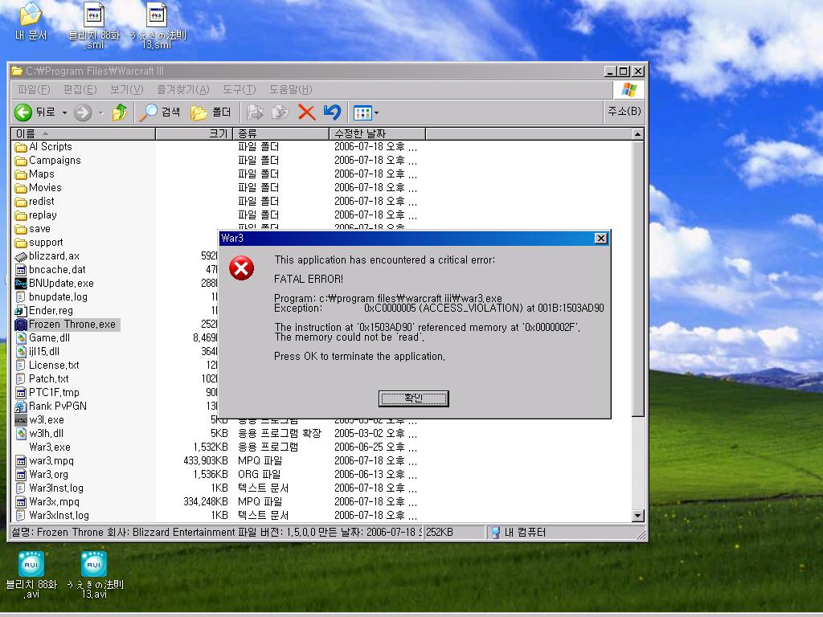Select the bncache.dat file

tap(51, 270)
